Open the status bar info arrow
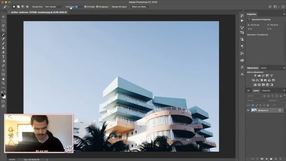The width and height of the screenshot is (286, 161). 47,160
